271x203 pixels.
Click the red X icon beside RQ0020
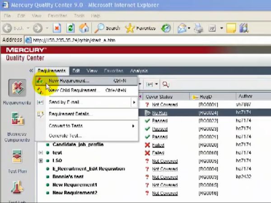(x=147, y=145)
